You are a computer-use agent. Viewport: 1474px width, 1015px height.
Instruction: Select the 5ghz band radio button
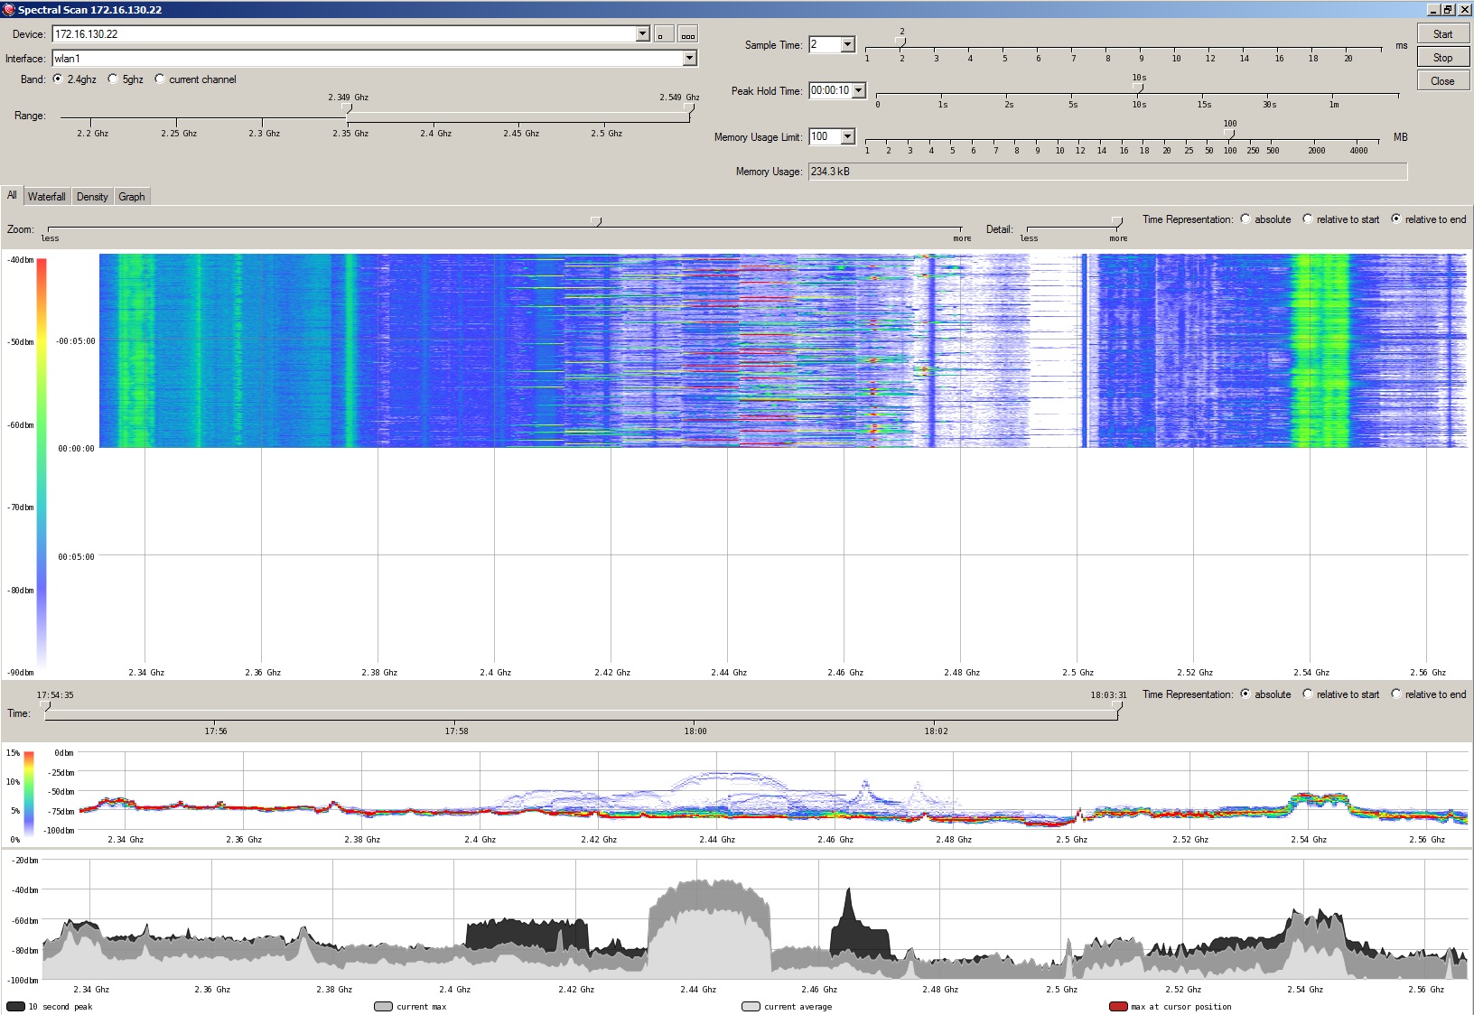pyautogui.click(x=113, y=79)
